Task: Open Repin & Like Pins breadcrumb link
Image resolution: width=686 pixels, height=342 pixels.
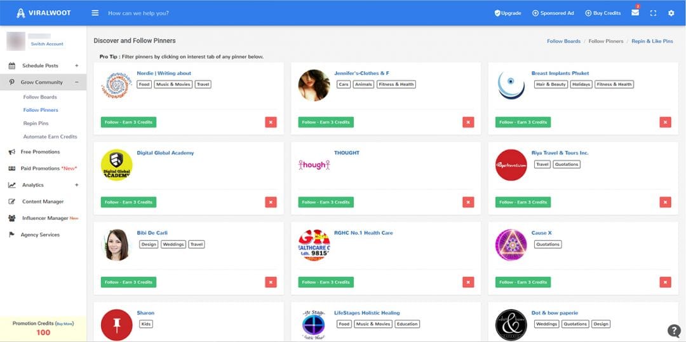Action: tap(652, 41)
